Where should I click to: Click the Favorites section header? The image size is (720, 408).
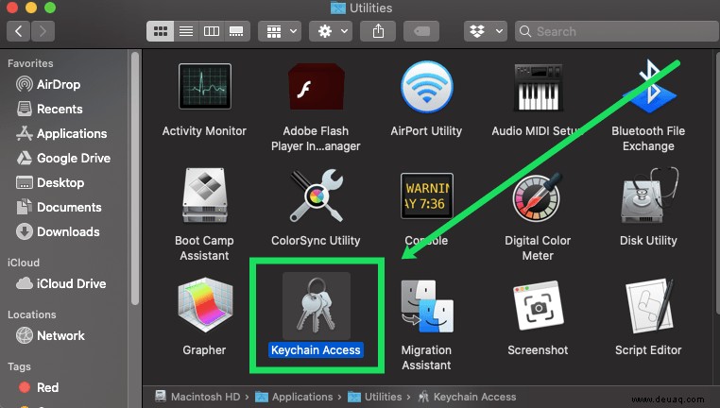point(30,63)
